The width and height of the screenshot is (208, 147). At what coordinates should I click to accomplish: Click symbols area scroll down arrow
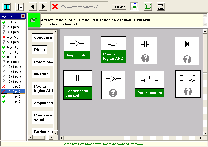[205, 133]
